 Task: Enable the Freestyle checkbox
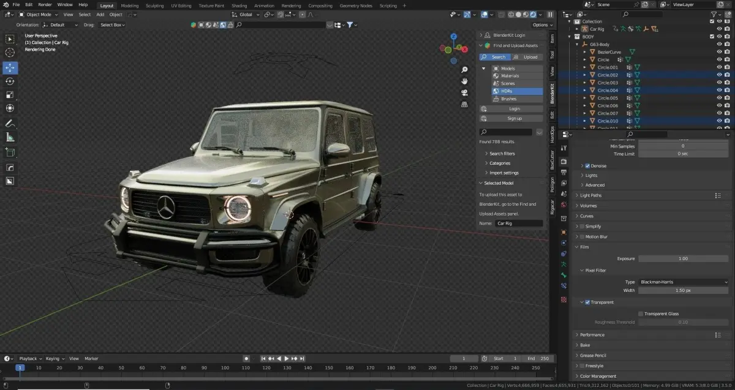[x=581, y=366]
